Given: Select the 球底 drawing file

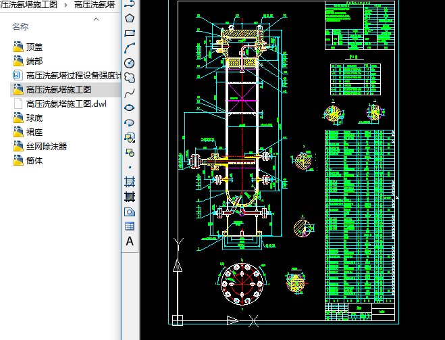Looking at the screenshot, I should point(28,118).
